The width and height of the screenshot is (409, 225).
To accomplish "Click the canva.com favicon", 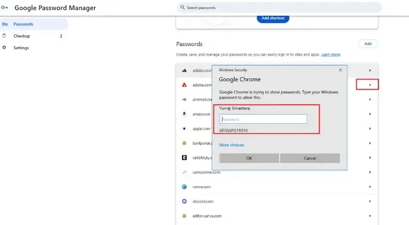I will coord(184,187).
